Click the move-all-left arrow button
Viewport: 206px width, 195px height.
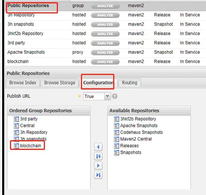tap(98, 156)
